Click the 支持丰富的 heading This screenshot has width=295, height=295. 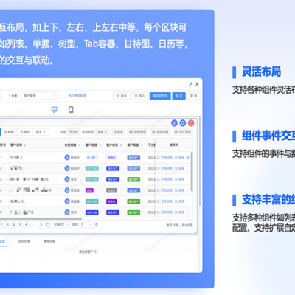tap(268, 200)
